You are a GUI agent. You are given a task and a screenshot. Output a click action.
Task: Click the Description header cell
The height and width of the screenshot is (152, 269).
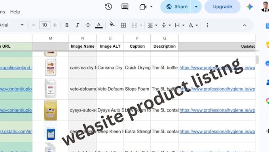[x=164, y=46]
